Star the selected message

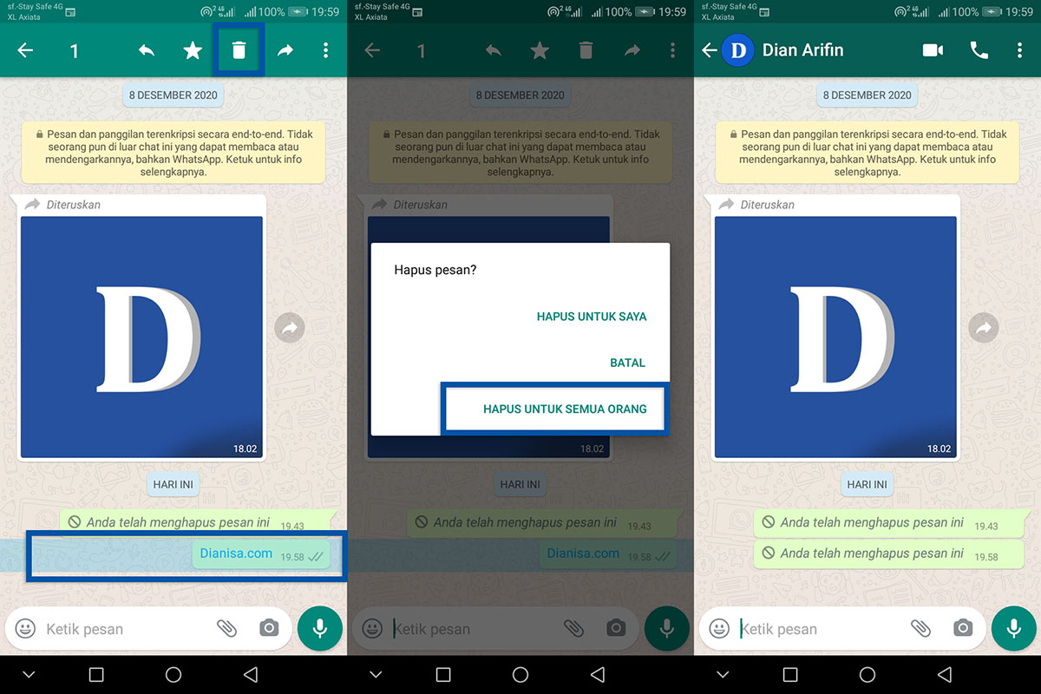[192, 50]
